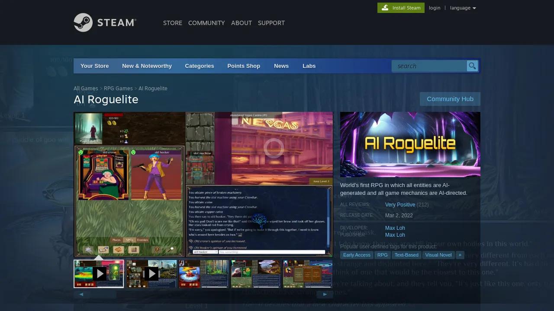Open the Labs tab
Image resolution: width=554 pixels, height=311 pixels.
[309, 66]
